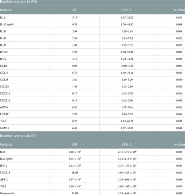Select the CCL15 p-value 0.031
This screenshot has width=185, height=195.
click(179, 73)
